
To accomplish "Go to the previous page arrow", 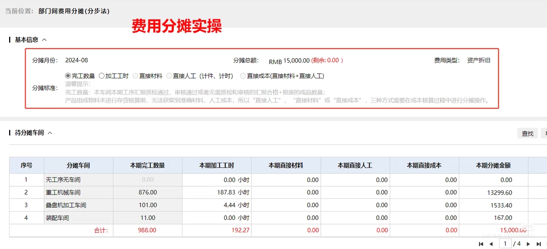I will pos(491,244).
